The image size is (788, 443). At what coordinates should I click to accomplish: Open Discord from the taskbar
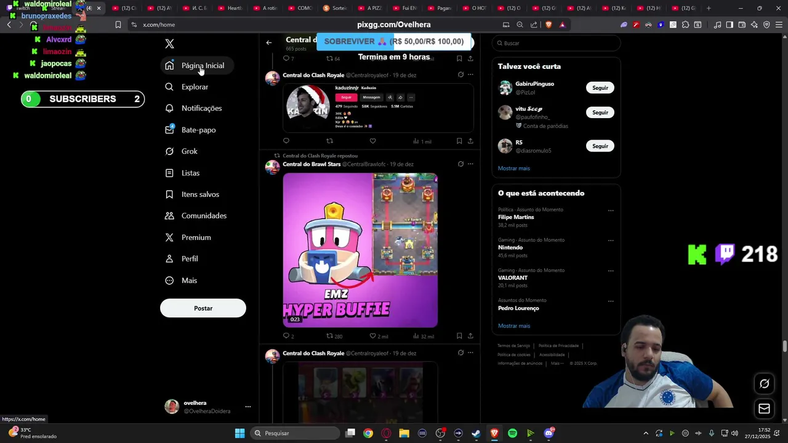pyautogui.click(x=549, y=433)
